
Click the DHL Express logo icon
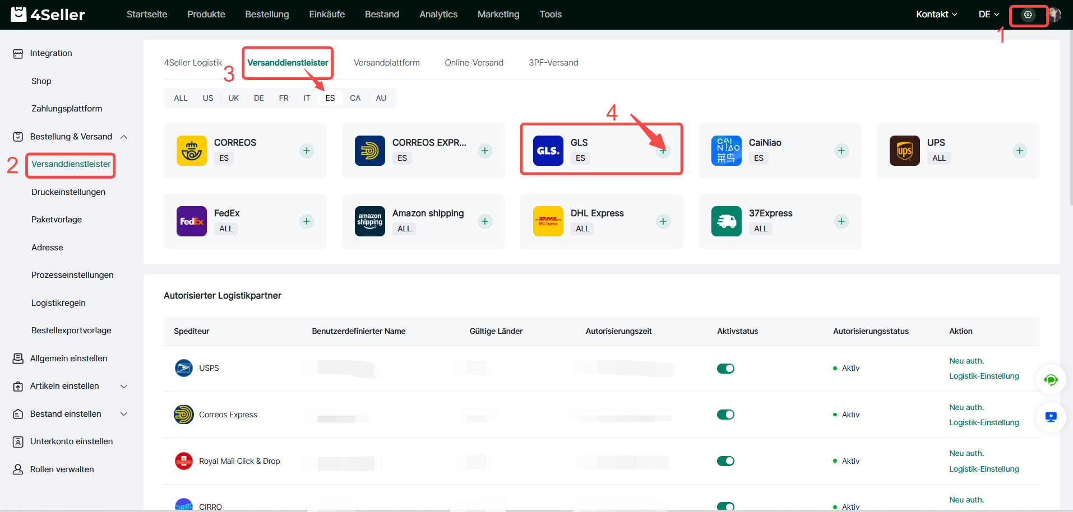[x=548, y=221]
